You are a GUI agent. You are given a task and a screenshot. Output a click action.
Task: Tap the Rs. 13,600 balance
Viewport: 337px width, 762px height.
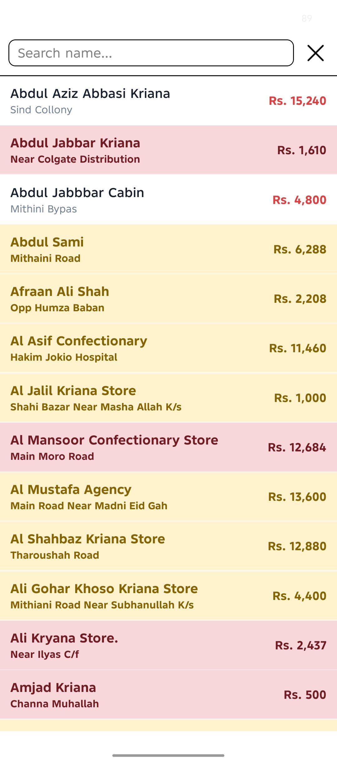[297, 497]
